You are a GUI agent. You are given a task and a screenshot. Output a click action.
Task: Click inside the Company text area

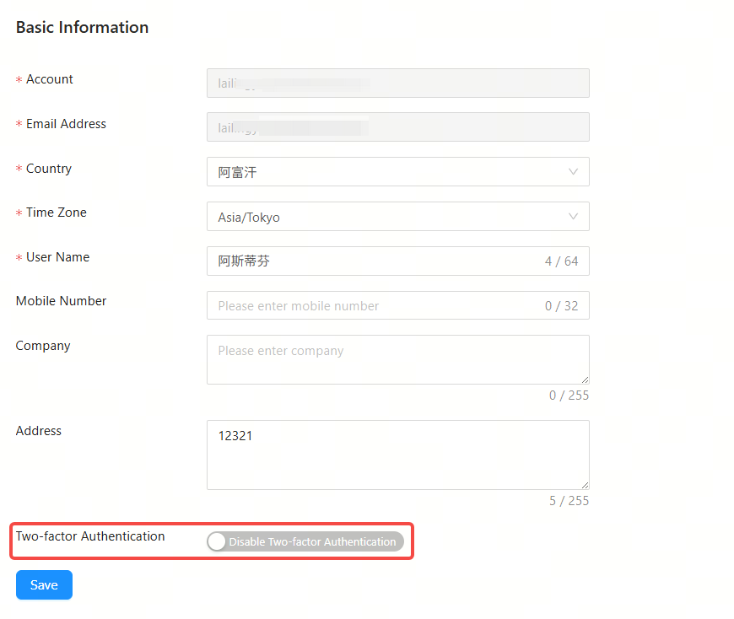[x=397, y=360]
